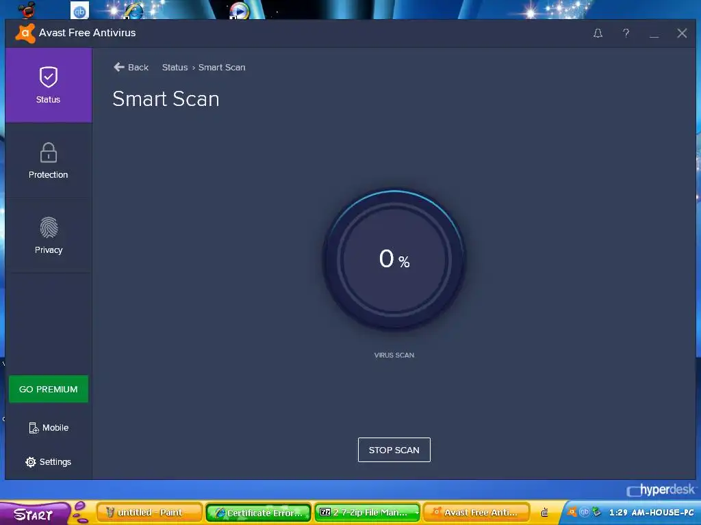Viewport: 701px width, 525px height.
Task: Switch to Certificate Error taskbar item
Action: [x=258, y=513]
